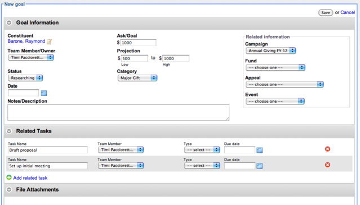This screenshot has height=205, width=360.
Task: Open the Barone, Raymond constituent link
Action: click(x=26, y=41)
